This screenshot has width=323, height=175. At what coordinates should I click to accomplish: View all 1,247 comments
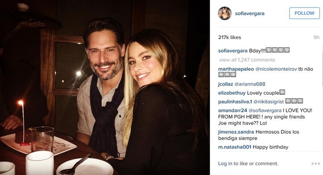[x=247, y=60]
